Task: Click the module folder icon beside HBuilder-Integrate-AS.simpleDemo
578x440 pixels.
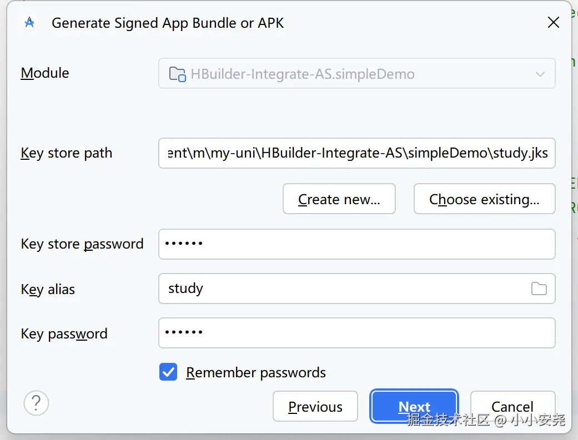Action: (x=177, y=74)
